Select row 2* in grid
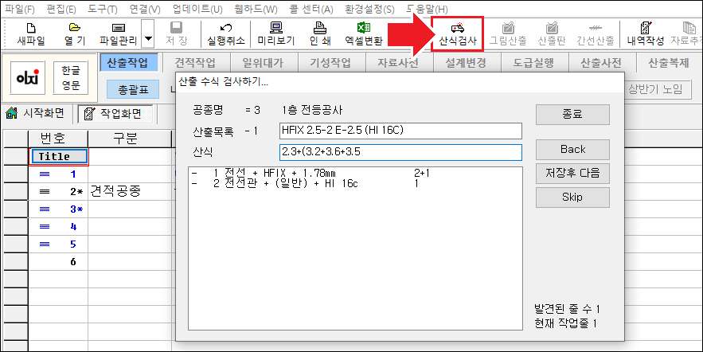The height and width of the screenshot is (352, 703). pyautogui.click(x=58, y=191)
